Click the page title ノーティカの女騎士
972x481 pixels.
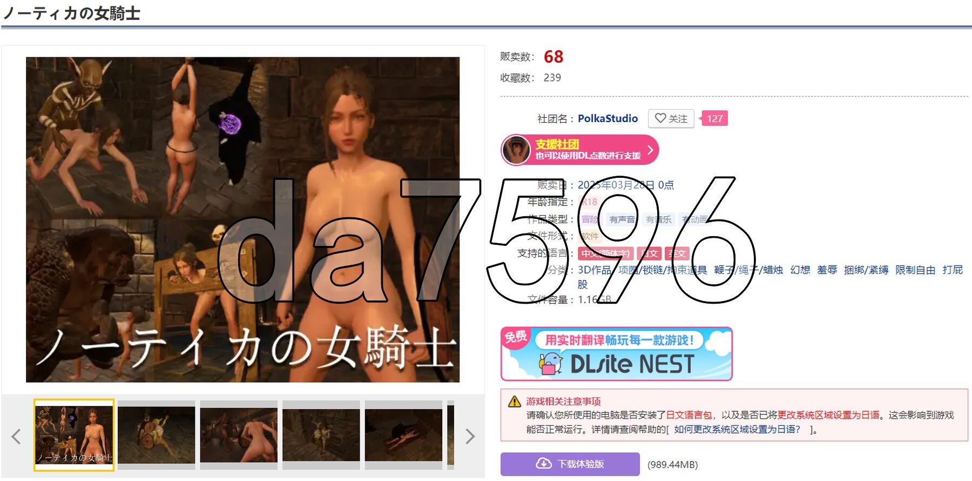pos(71,13)
